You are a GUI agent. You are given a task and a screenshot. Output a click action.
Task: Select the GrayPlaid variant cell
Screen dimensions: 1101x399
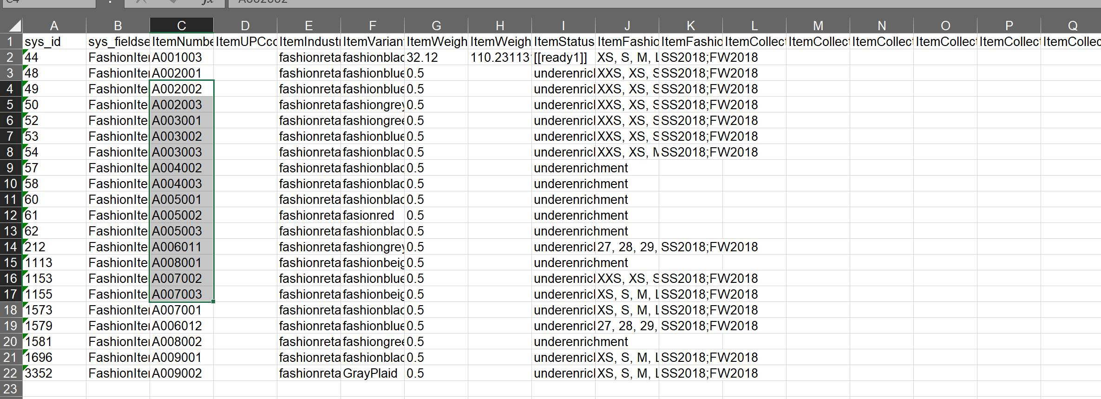pos(372,373)
